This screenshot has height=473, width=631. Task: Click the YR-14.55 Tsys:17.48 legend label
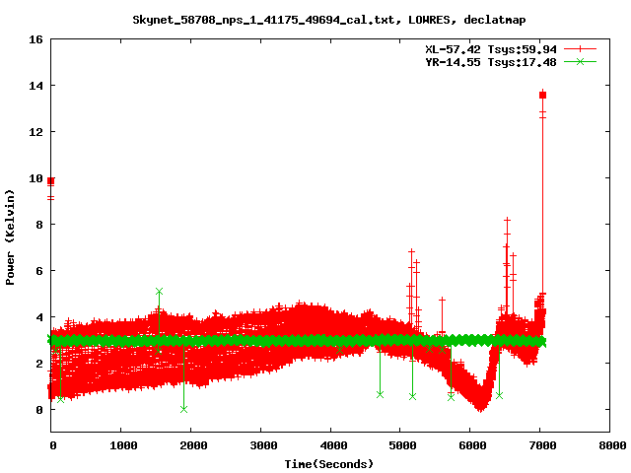coord(491,62)
